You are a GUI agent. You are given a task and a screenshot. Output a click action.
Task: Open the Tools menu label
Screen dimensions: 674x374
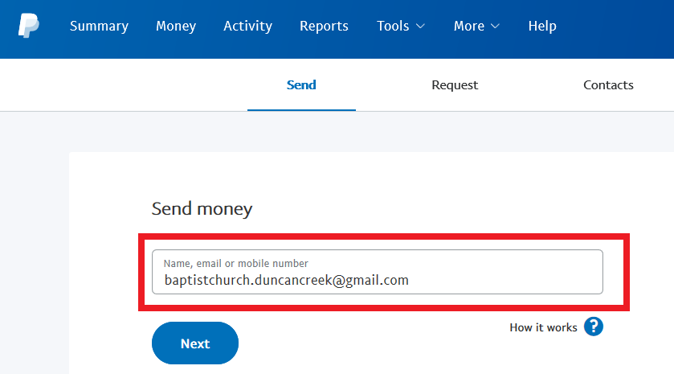tap(393, 26)
